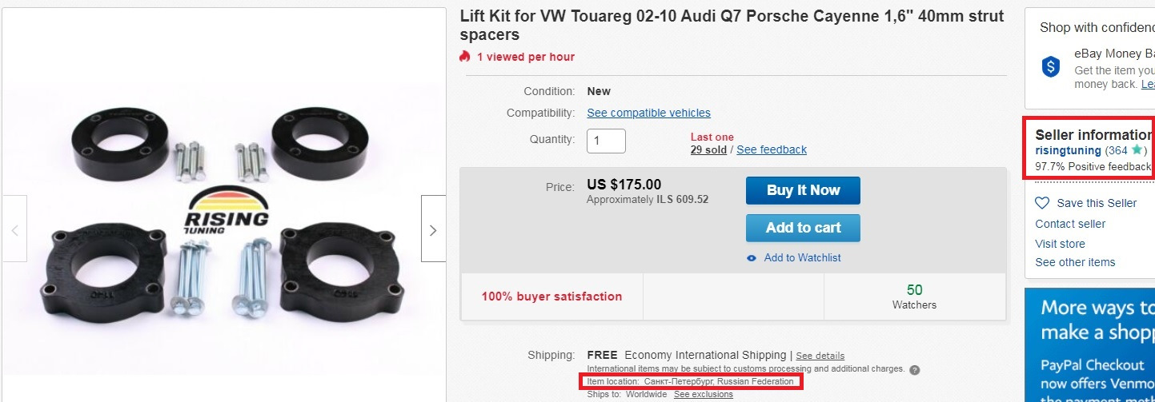Click into the Quantity input field
This screenshot has width=1155, height=402.
606,141
